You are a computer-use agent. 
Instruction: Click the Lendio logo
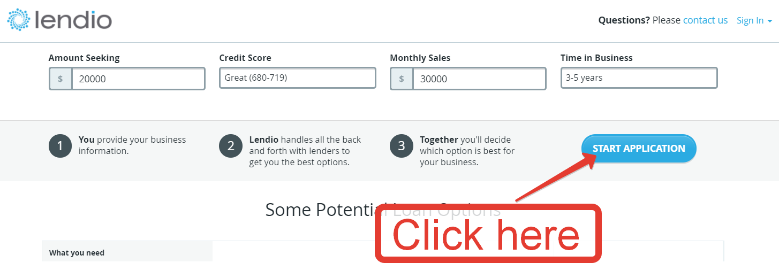(x=59, y=20)
